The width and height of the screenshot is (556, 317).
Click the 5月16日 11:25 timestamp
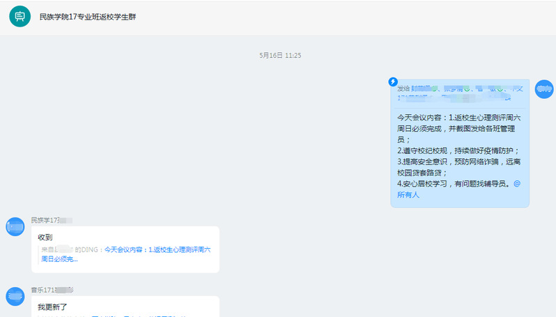click(x=279, y=55)
